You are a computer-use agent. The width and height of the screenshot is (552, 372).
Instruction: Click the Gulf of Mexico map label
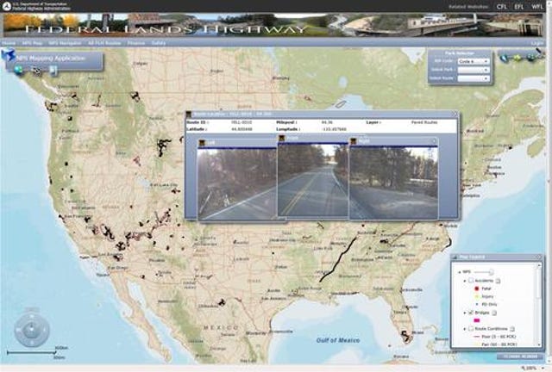pyautogui.click(x=338, y=340)
